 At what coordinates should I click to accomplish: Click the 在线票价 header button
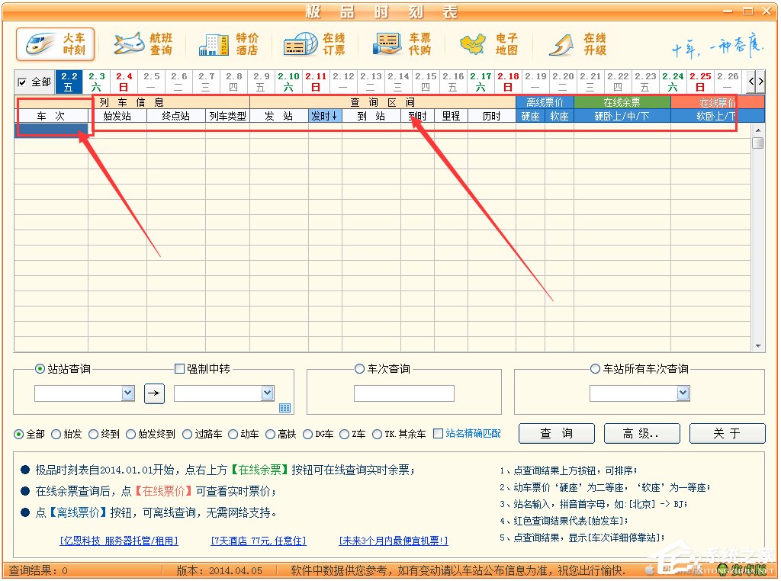(717, 103)
